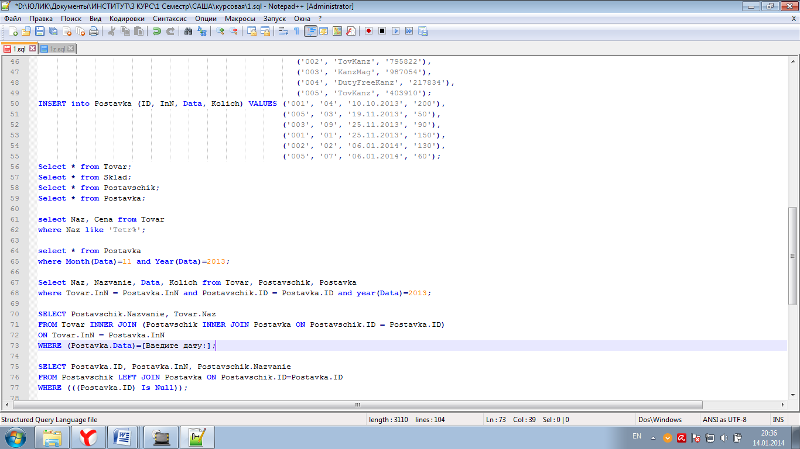Image resolution: width=800 pixels, height=449 pixels.
Task: Save the current file with Save icon
Action: (40, 31)
